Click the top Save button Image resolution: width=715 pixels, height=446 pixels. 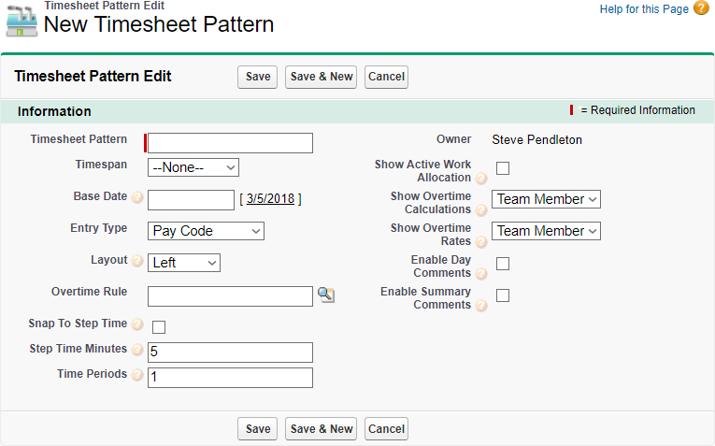(258, 77)
